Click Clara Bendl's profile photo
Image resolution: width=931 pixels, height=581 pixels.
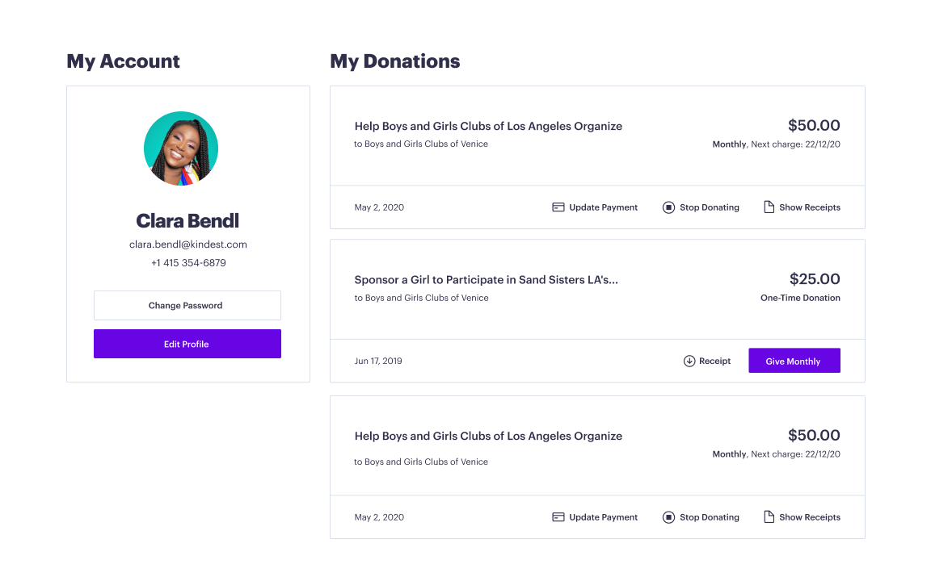tap(181, 148)
